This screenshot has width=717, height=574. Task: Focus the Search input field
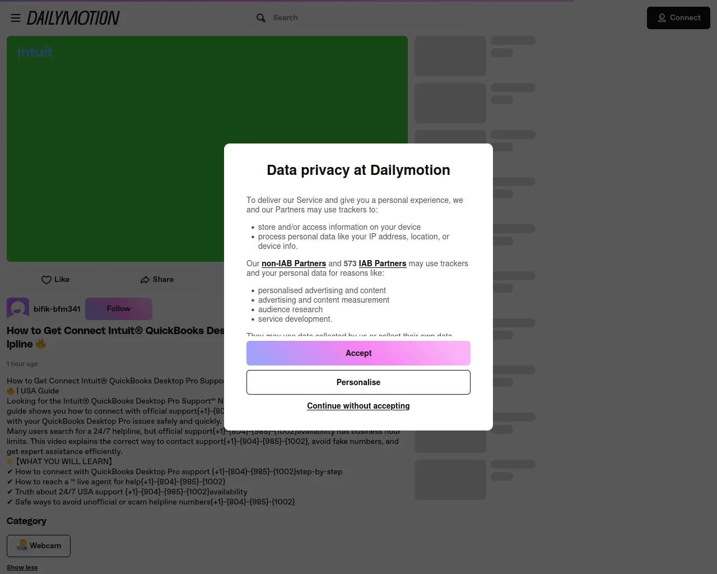point(358,18)
